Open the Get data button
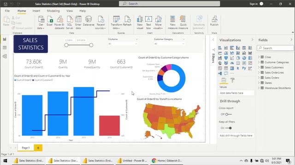295x165 pixels. [41, 22]
